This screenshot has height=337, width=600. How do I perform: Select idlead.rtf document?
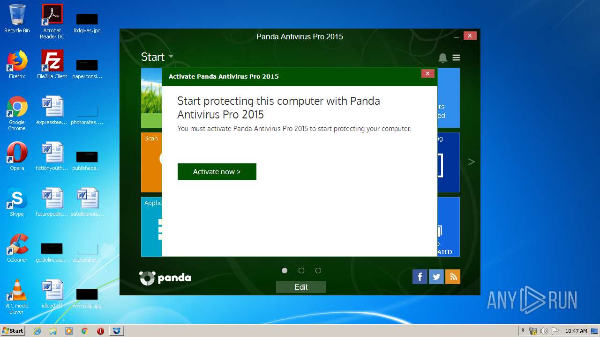[x=52, y=294]
